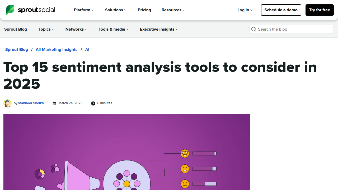This screenshot has width=338, height=190.
Task: Click the Sprout Social leaf logo
Action: pyautogui.click(x=10, y=10)
